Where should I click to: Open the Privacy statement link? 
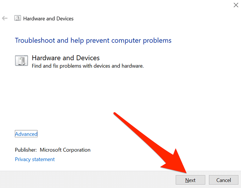click(x=35, y=159)
